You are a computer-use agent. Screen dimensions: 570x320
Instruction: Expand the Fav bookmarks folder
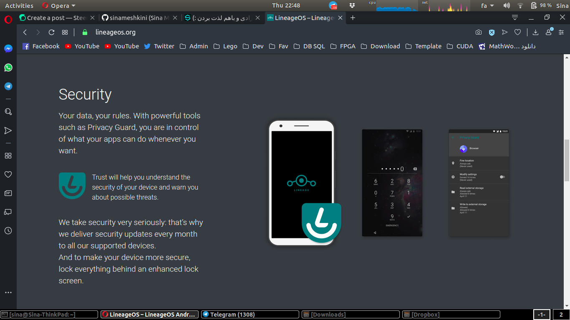[279, 46]
